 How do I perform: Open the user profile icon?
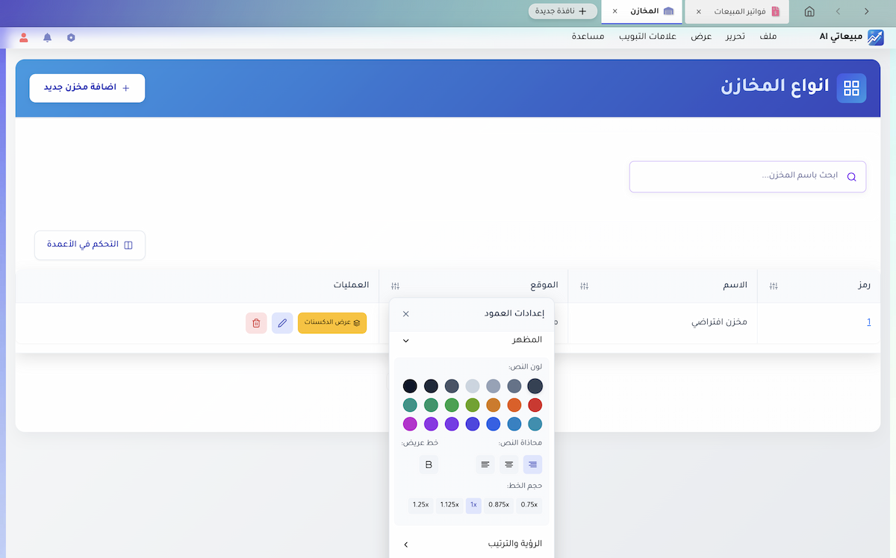coord(24,37)
